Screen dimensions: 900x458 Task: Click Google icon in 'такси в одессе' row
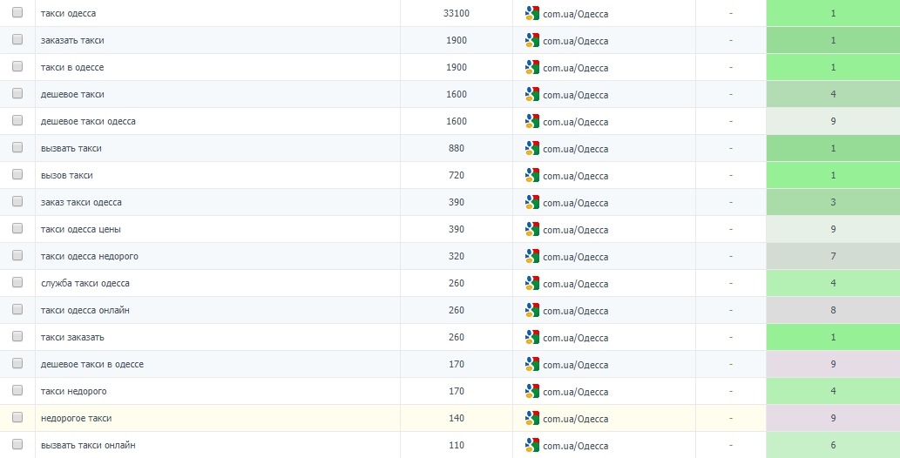(x=532, y=67)
